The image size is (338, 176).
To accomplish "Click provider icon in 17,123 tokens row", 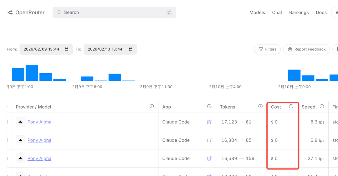I will (20, 122).
